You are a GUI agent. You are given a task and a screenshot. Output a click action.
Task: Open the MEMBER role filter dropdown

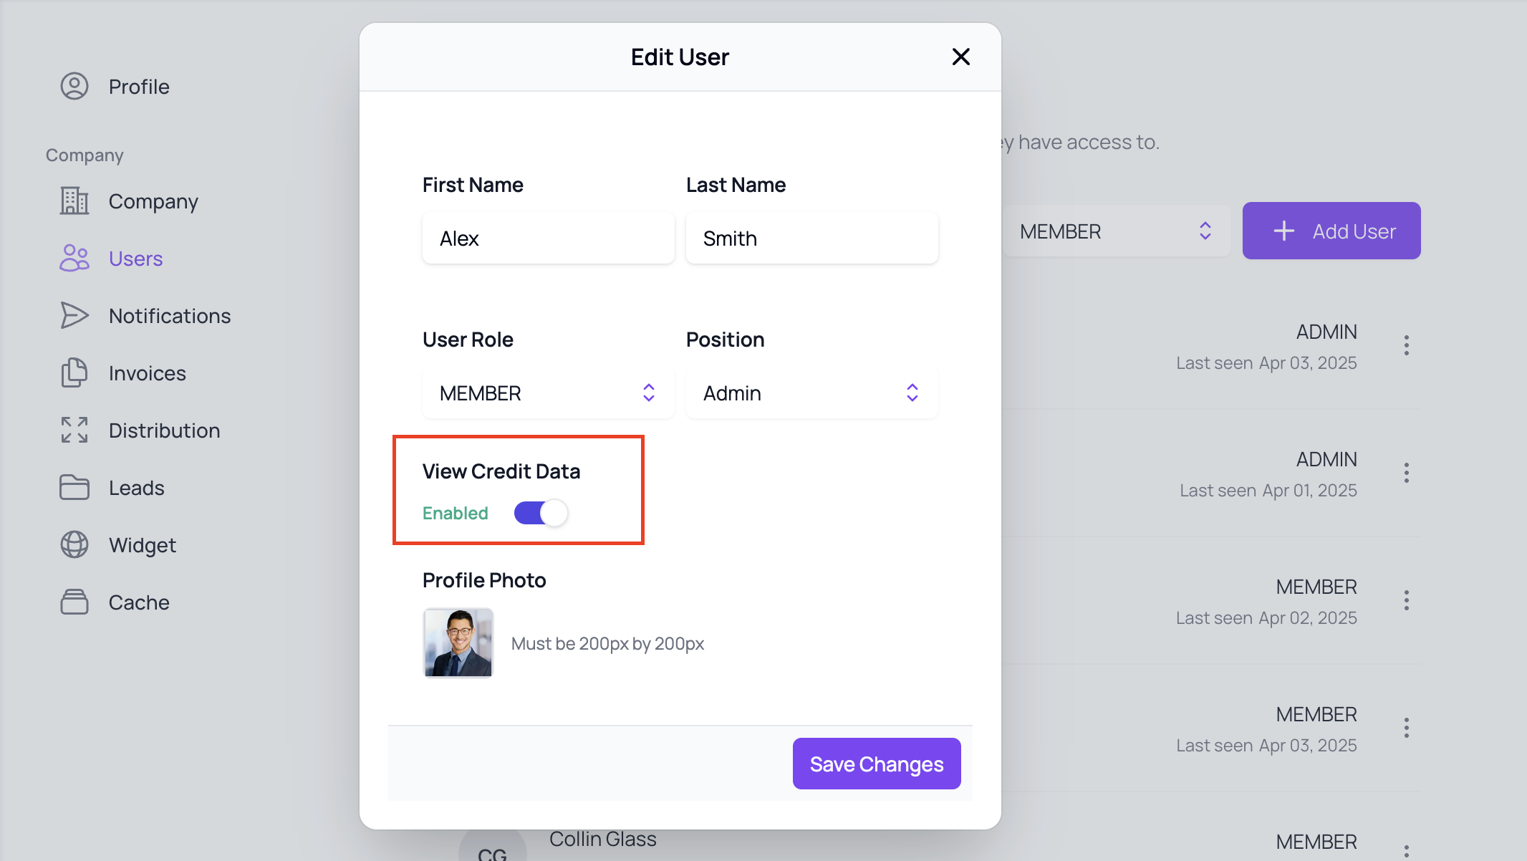(x=1115, y=231)
